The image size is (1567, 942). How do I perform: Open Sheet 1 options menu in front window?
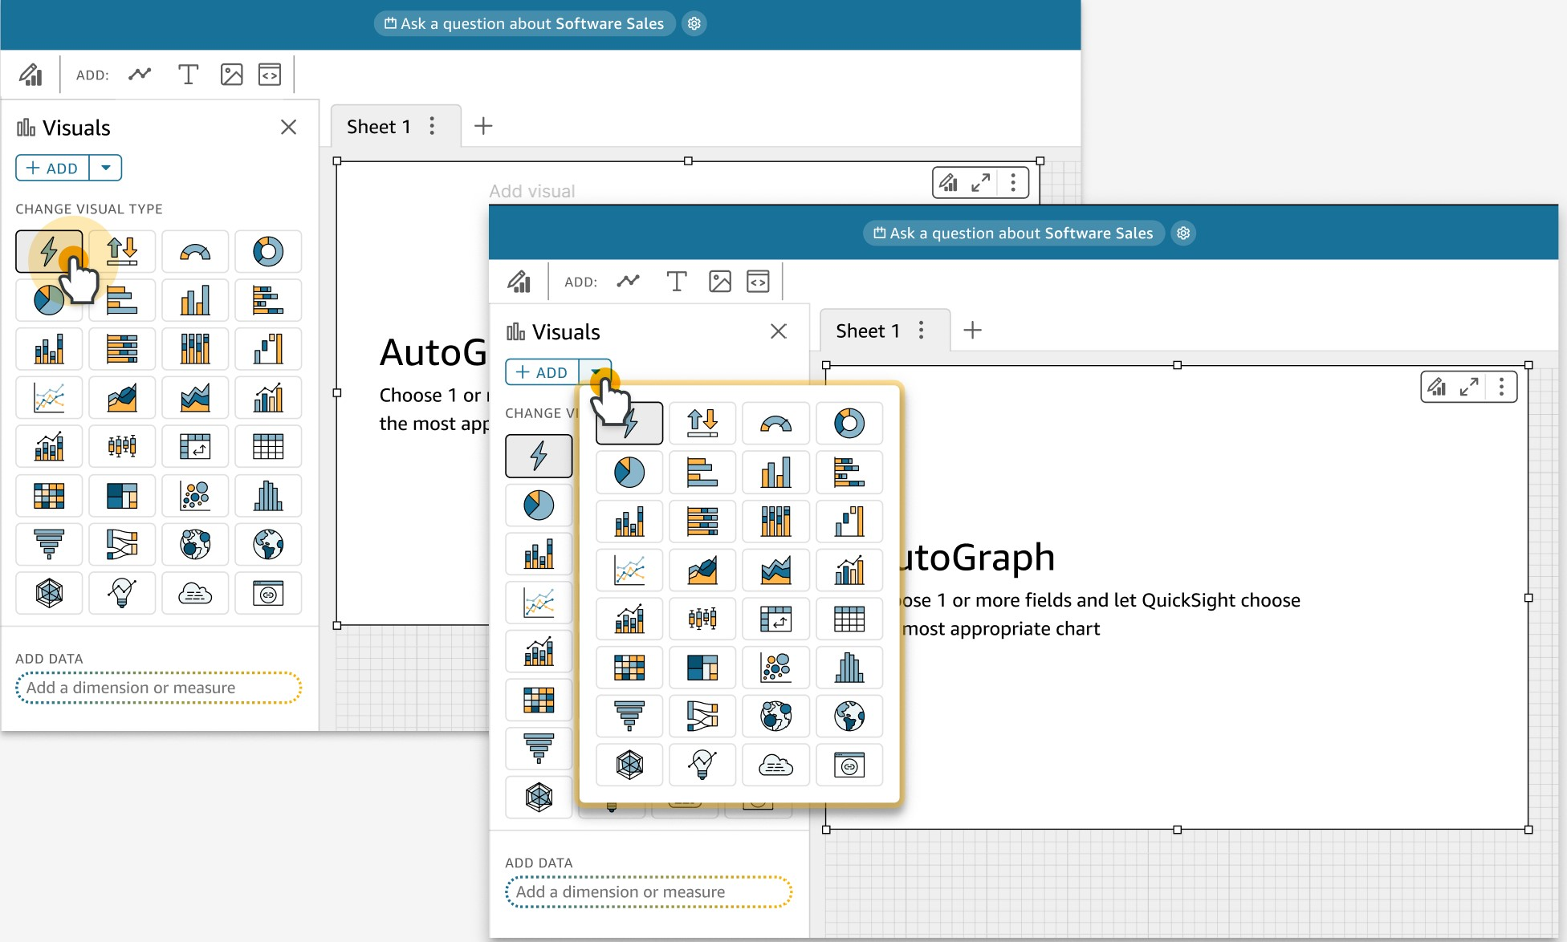click(921, 330)
